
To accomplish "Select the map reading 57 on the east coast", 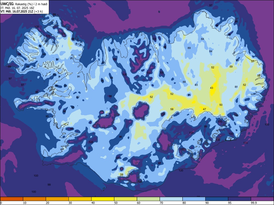I will [x=253, y=61].
